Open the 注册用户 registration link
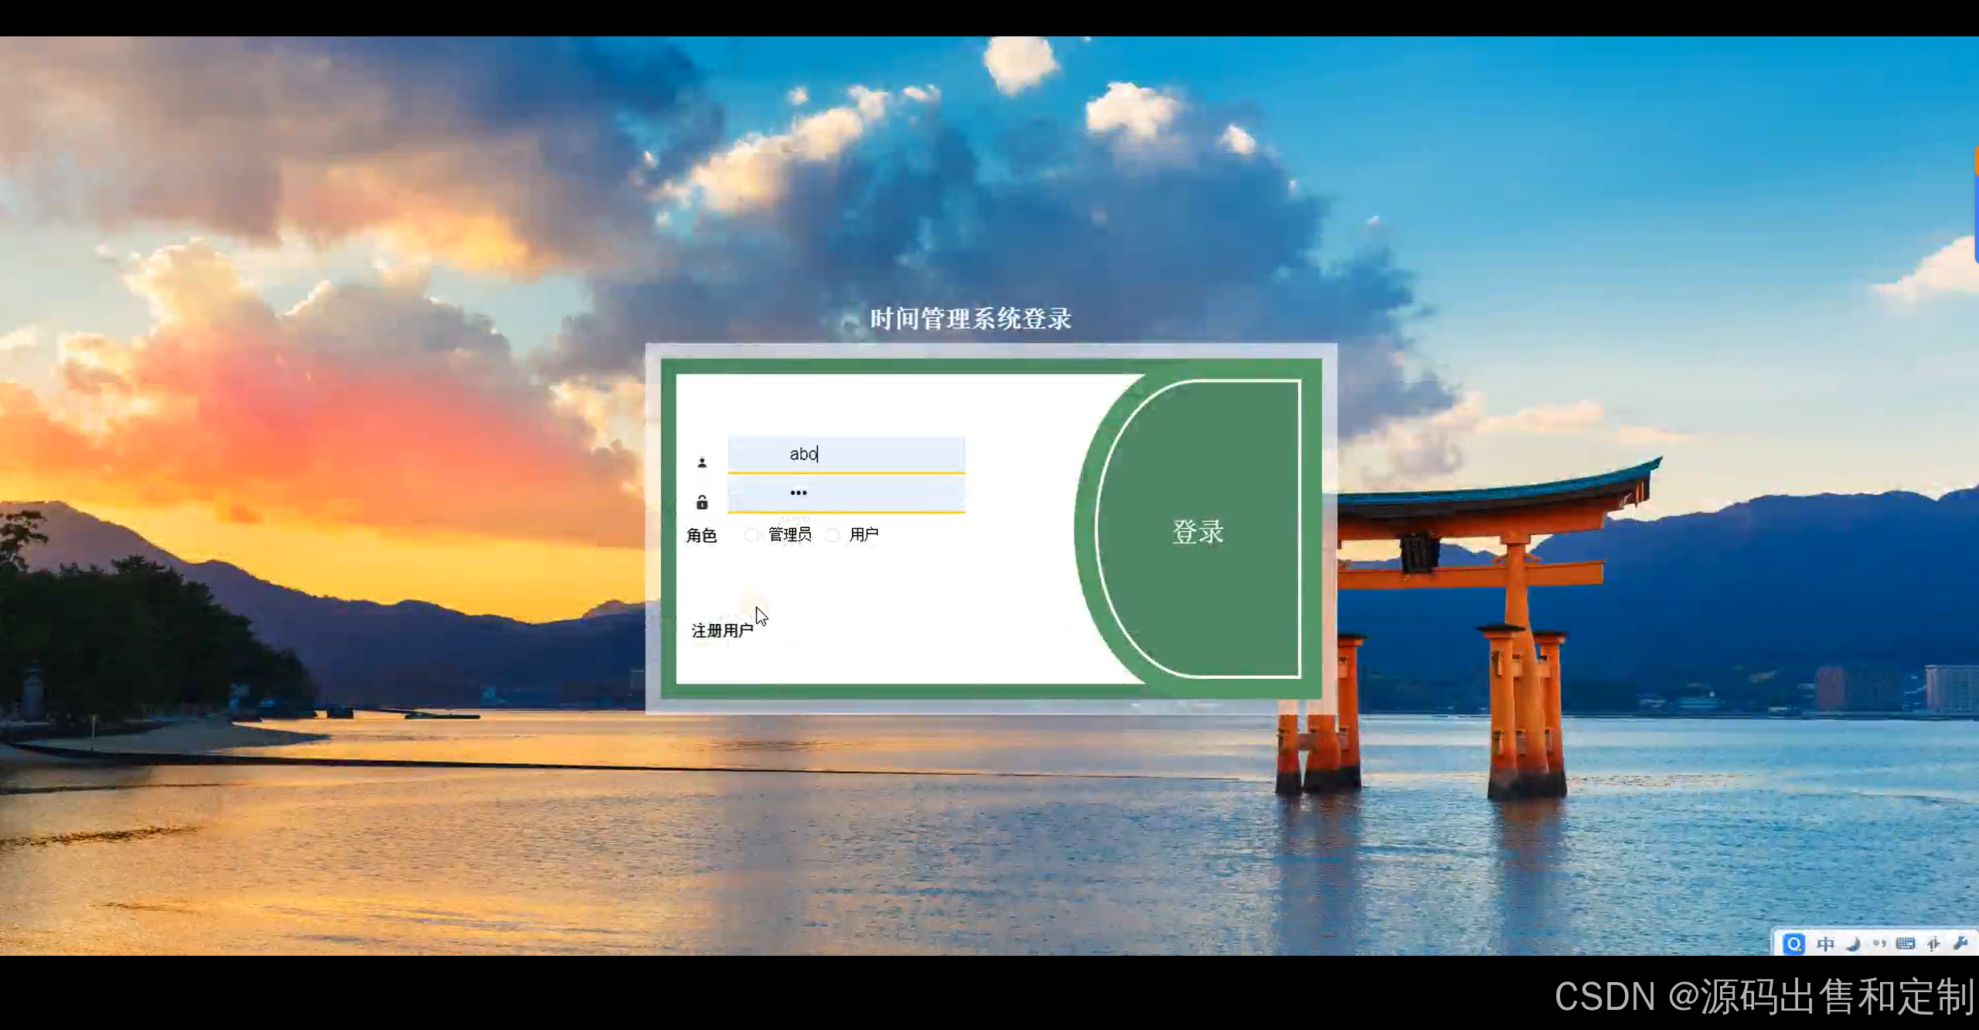The width and height of the screenshot is (1979, 1030). [x=722, y=630]
